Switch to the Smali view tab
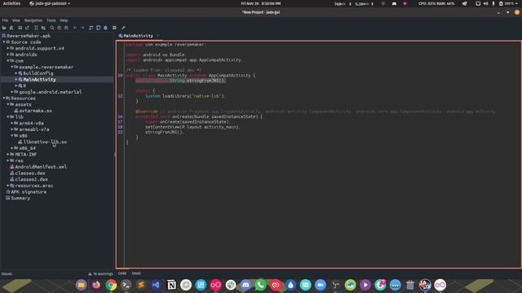The width and height of the screenshot is (522, 293). click(136, 273)
